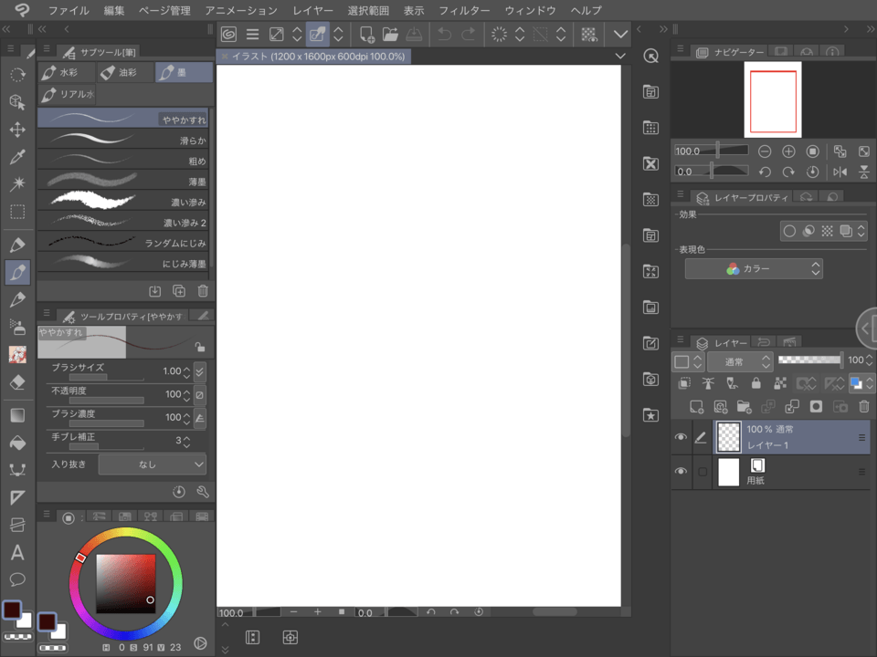The image size is (877, 657).
Task: Select the rectangular Selection marquee tool
Action: 17,212
